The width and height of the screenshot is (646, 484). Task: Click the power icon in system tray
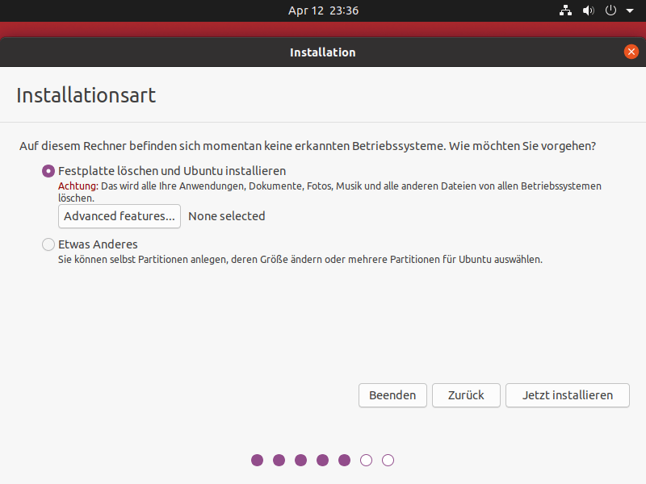(610, 10)
